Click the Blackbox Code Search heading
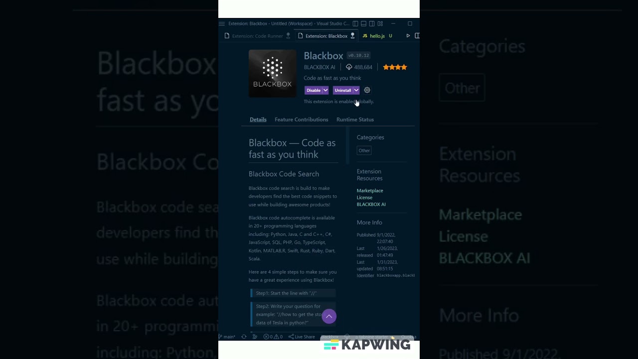This screenshot has height=359, width=638. click(284, 174)
